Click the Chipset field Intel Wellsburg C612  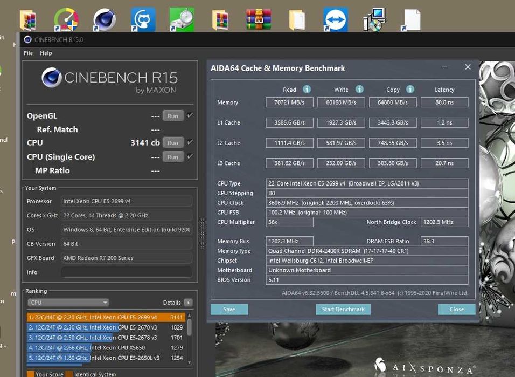pos(367,261)
